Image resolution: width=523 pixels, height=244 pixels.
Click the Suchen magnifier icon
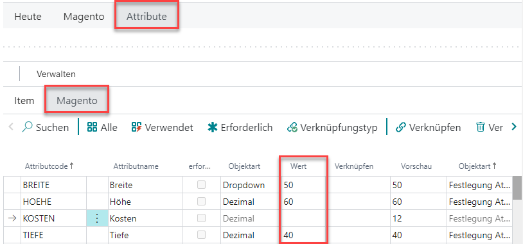pos(28,127)
